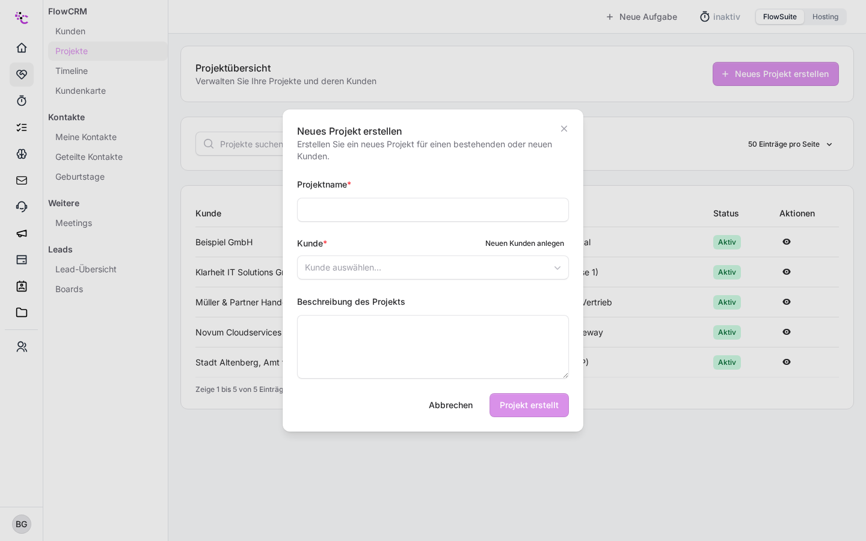Open the folder files icon
The image size is (866, 541).
[x=22, y=312]
